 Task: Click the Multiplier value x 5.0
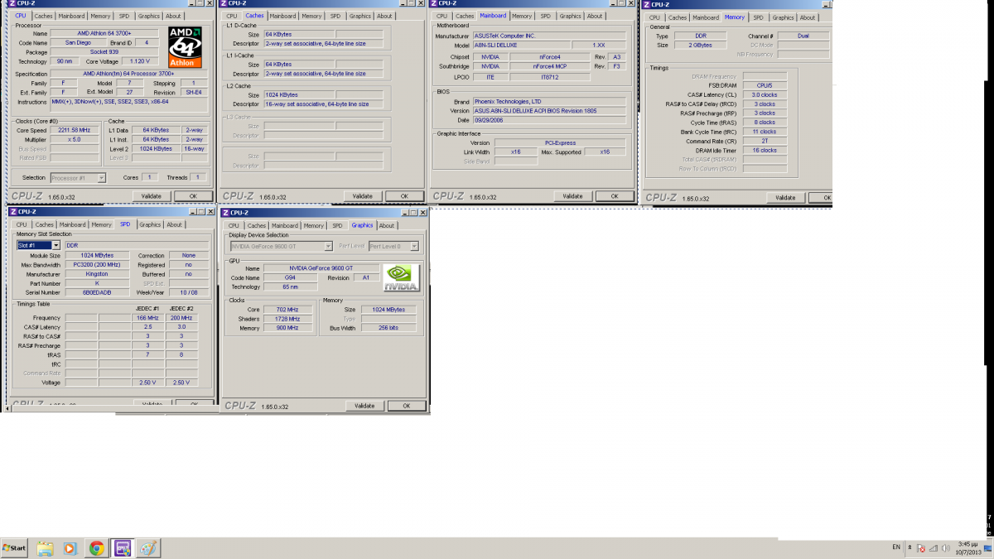point(75,139)
